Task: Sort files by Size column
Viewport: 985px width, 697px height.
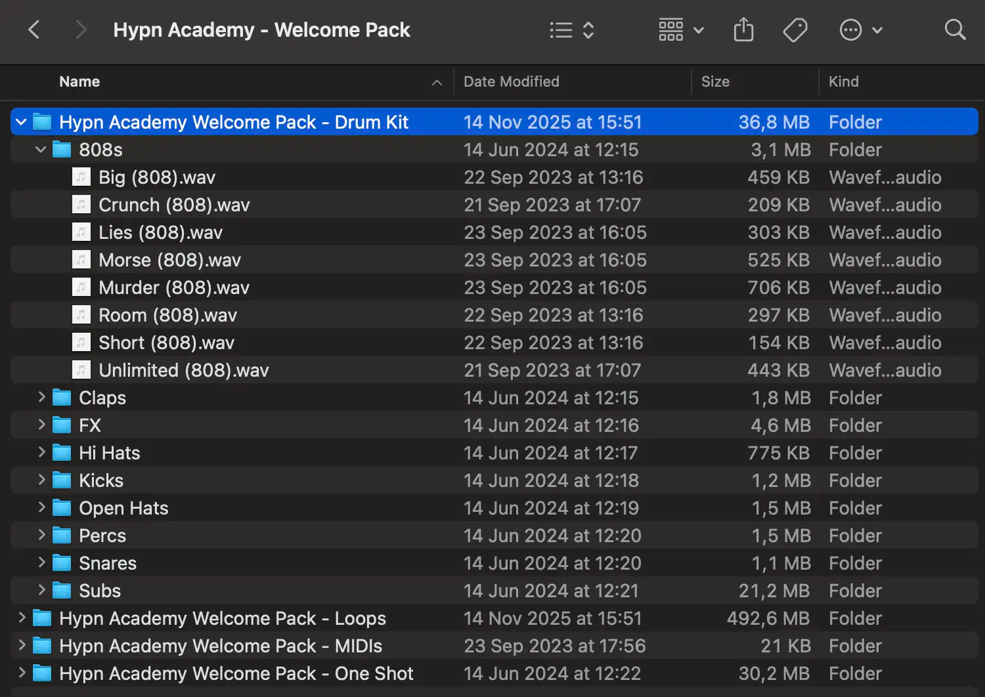Action: click(x=715, y=81)
